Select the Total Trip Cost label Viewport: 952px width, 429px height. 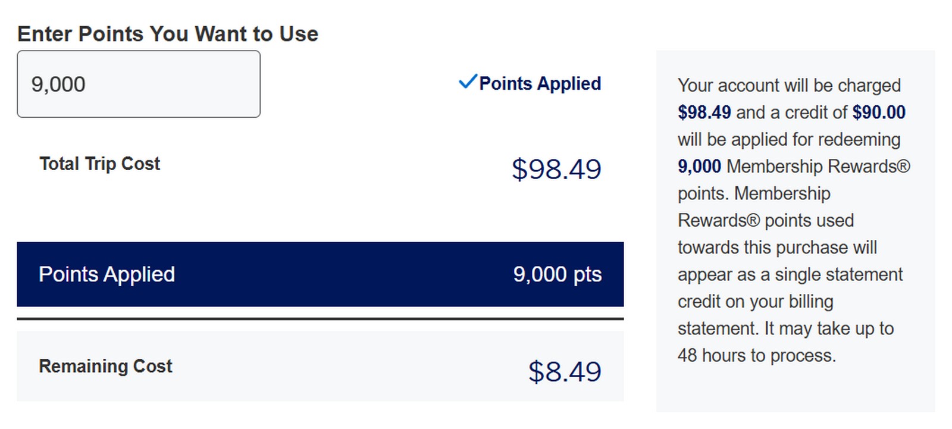99,164
